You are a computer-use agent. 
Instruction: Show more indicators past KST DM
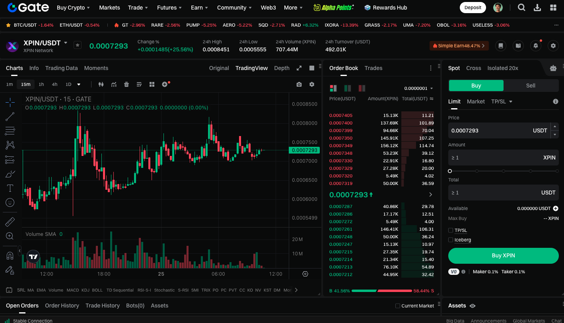click(x=296, y=290)
